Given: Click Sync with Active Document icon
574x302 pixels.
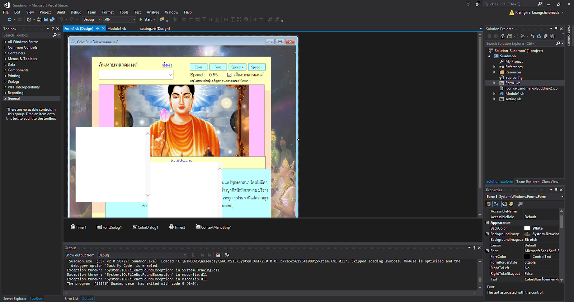Looking at the screenshot, I should tap(532, 36).
